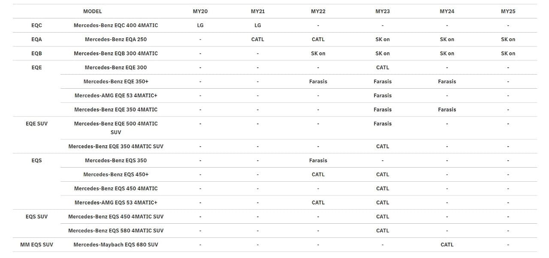
Task: Select the MY23 column header
Action: pyautogui.click(x=382, y=11)
